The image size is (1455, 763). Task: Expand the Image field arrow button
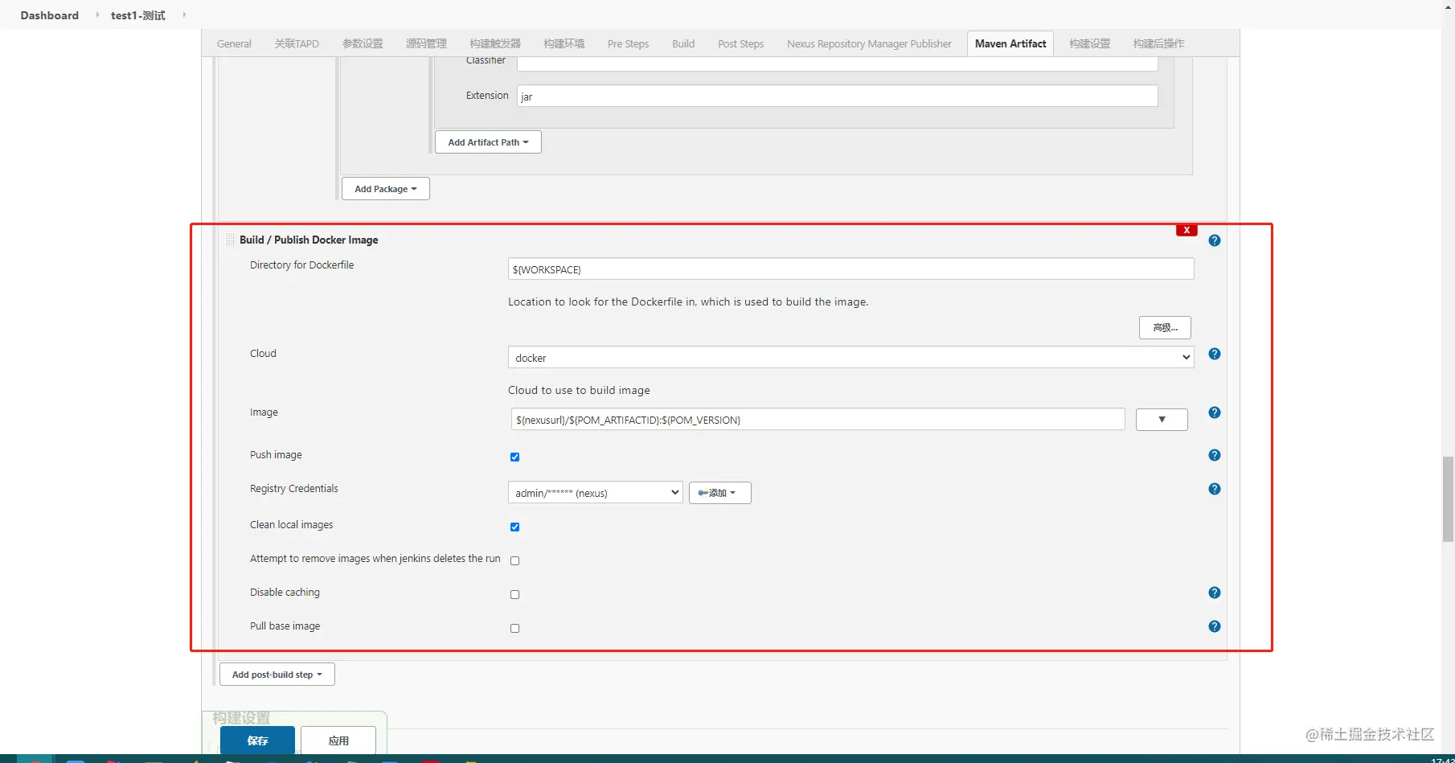point(1162,420)
